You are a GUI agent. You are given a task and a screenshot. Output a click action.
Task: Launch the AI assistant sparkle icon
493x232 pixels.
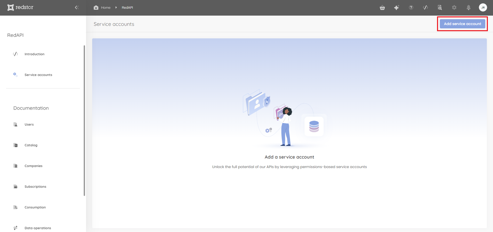point(397,8)
